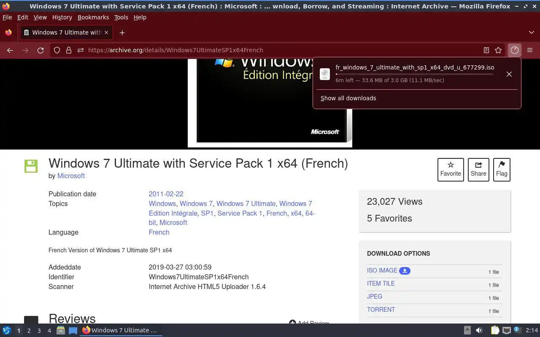Viewport: 540px width, 337px height.
Task: Open the tracking protection shield icon
Action: 57,50
